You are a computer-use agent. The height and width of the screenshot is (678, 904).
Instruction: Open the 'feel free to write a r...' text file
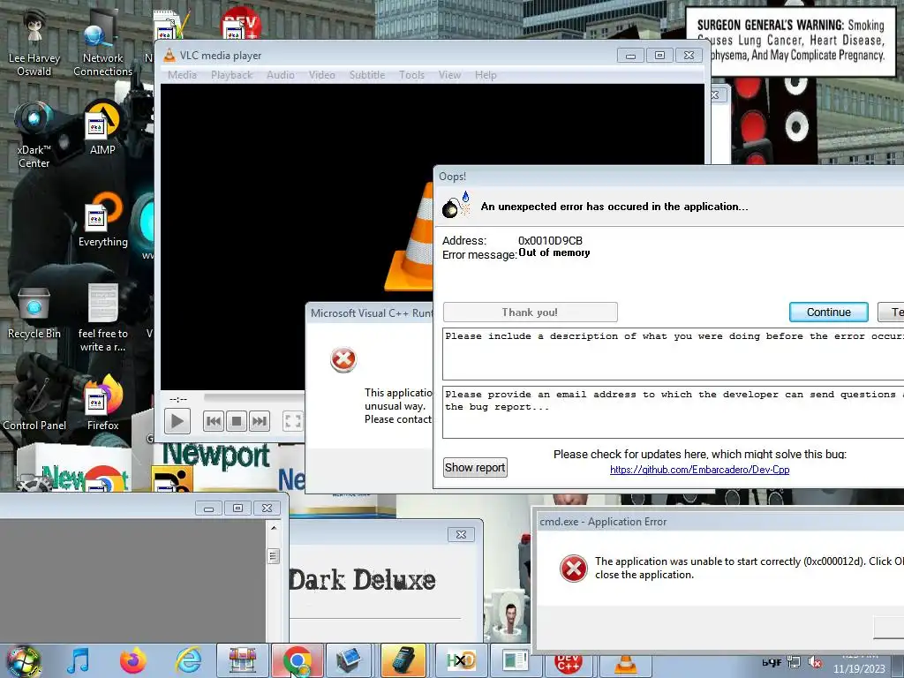[x=102, y=318]
